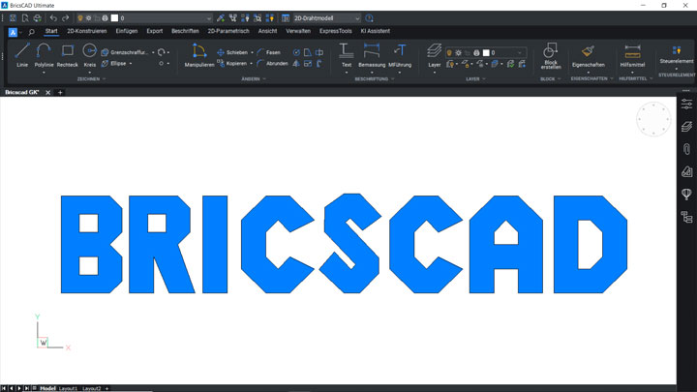697x392 pixels.
Task: Open the Einfügen ribbon tab
Action: click(127, 31)
